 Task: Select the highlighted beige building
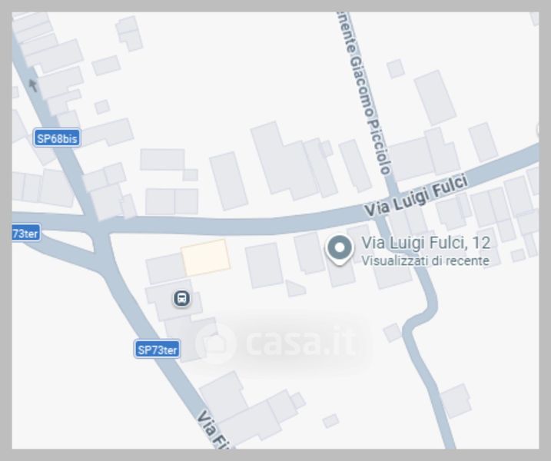point(206,257)
